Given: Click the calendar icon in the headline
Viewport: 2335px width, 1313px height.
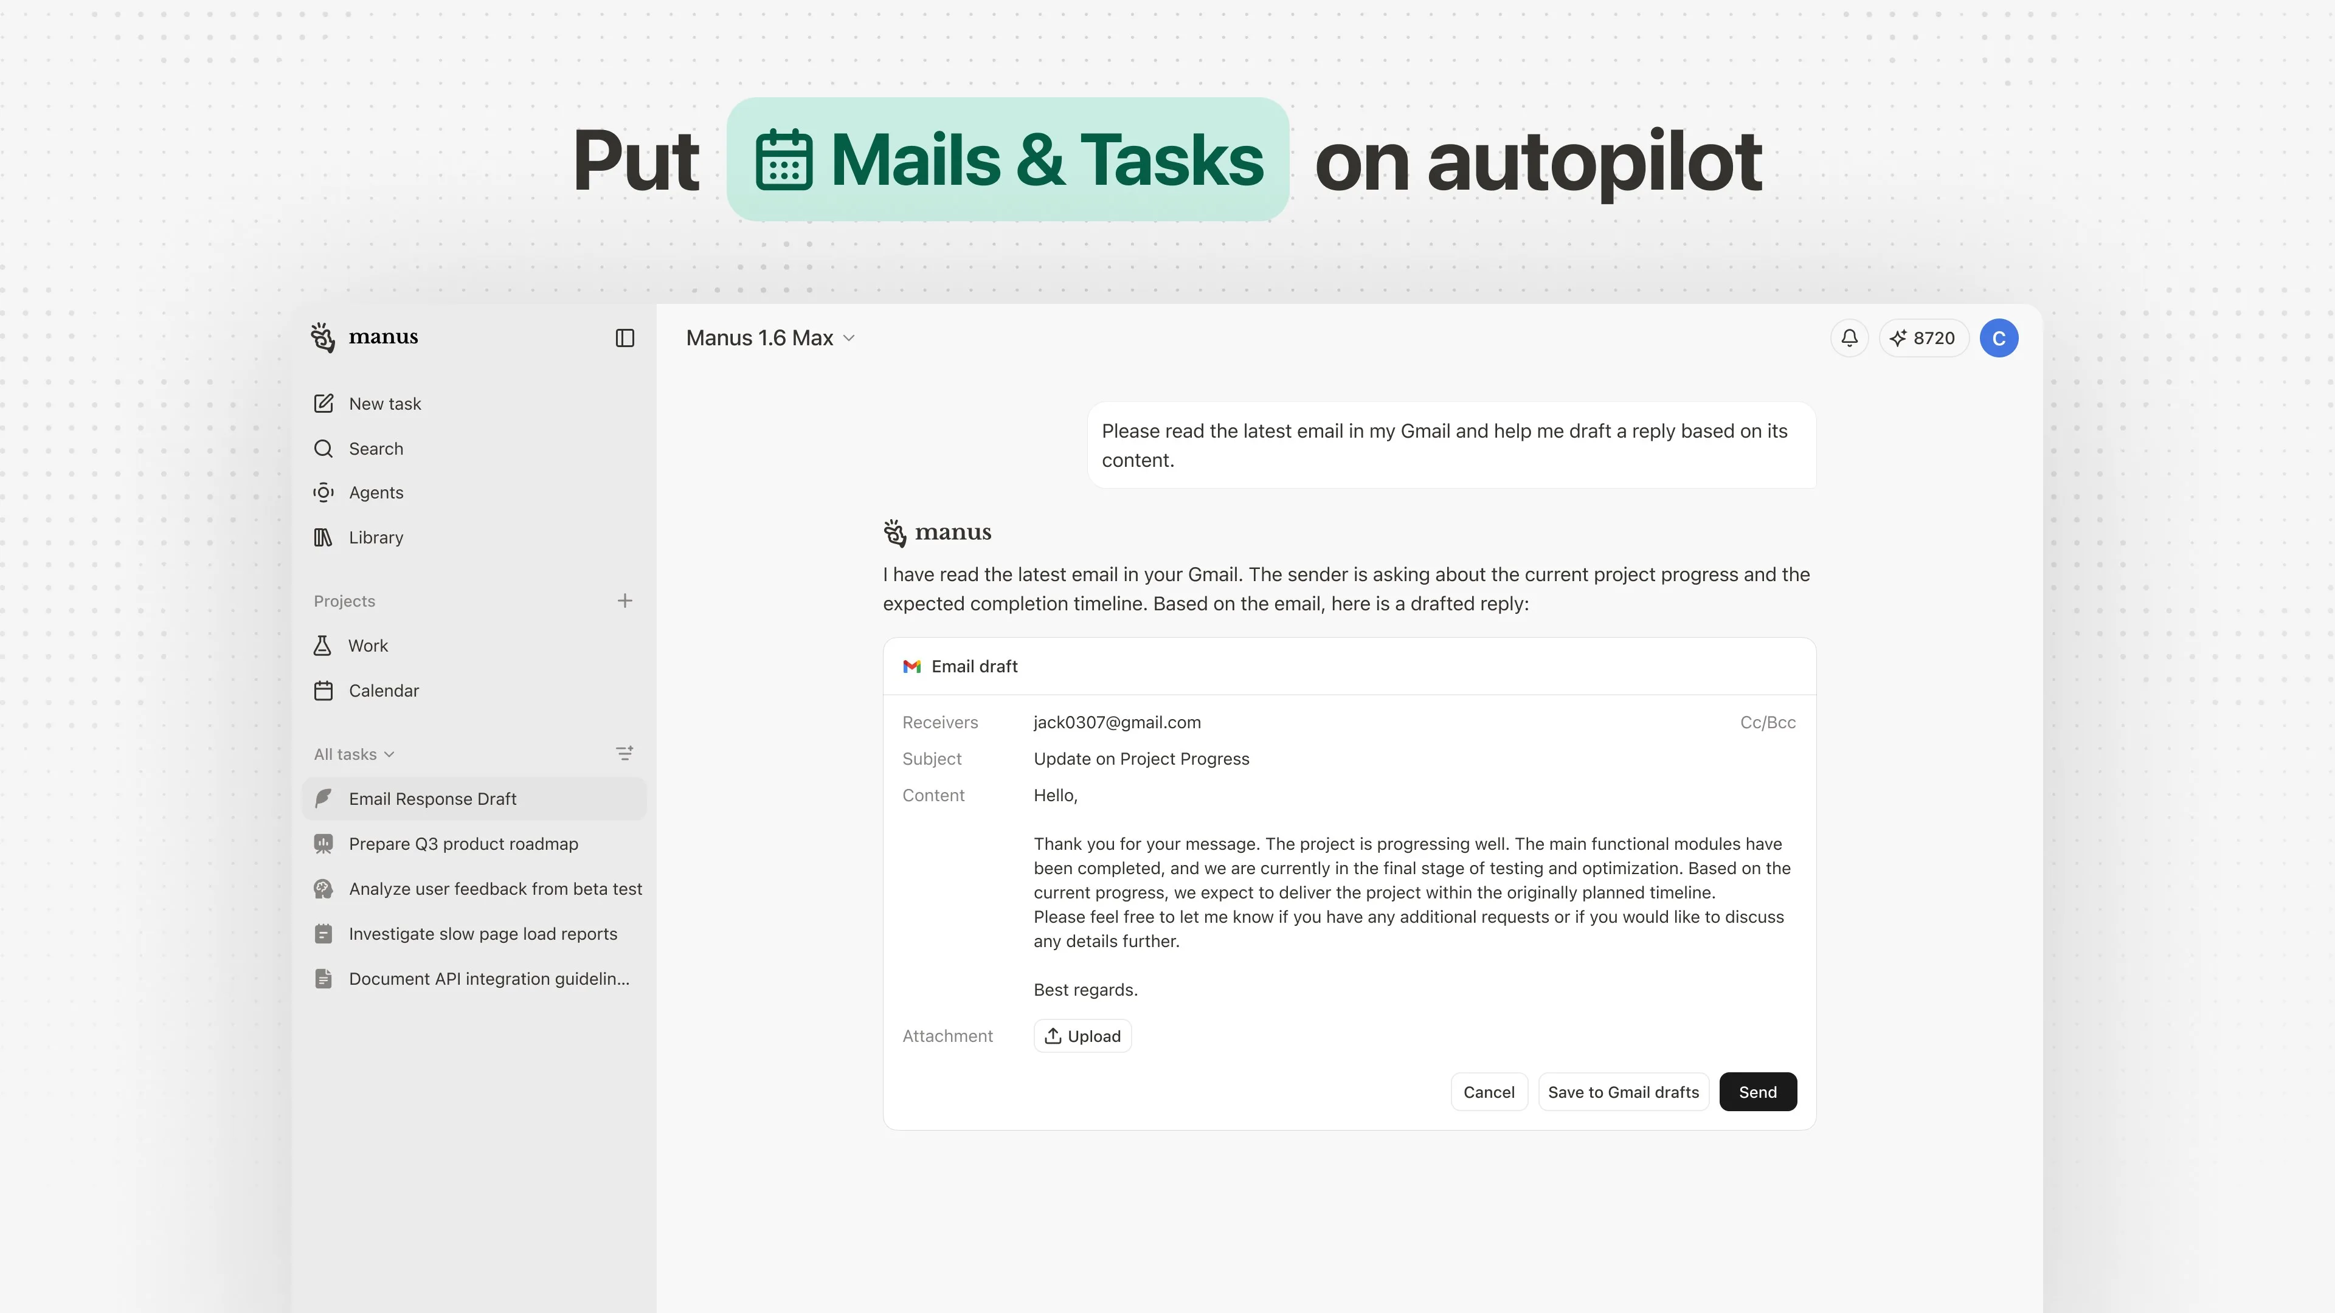Looking at the screenshot, I should 784,159.
